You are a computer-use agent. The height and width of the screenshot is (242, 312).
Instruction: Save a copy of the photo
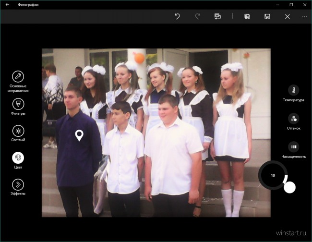click(x=247, y=16)
